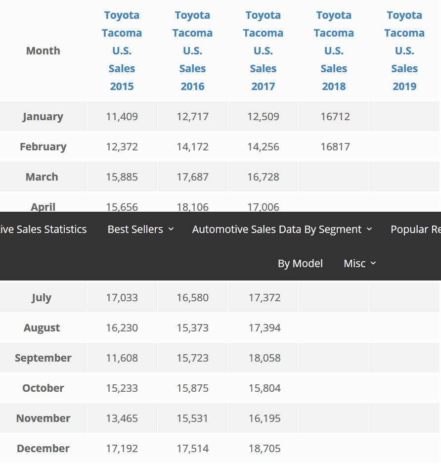This screenshot has width=441, height=464.
Task: Click November 2016 value 15,531
Action: pos(192,418)
